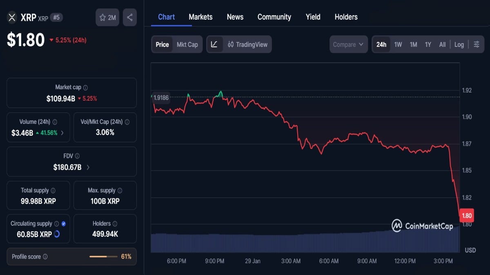Click the $1.80 price heading
The image size is (490, 275).
pos(26,40)
